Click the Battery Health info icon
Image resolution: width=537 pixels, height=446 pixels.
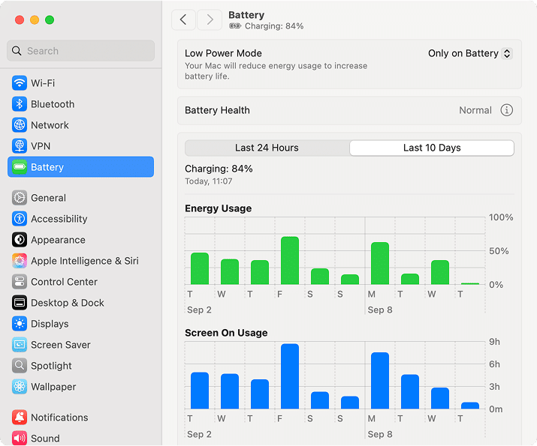pyautogui.click(x=507, y=110)
